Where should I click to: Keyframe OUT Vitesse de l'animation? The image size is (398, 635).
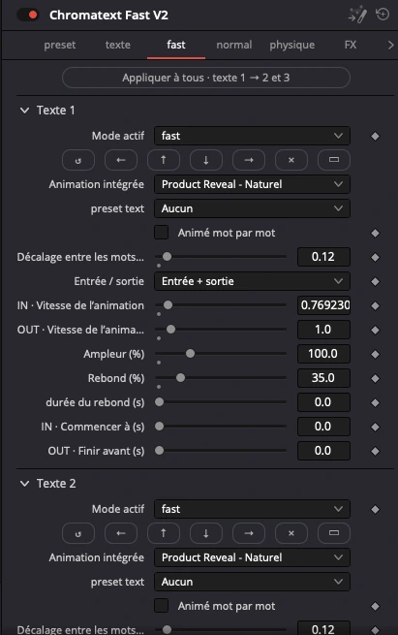click(375, 330)
